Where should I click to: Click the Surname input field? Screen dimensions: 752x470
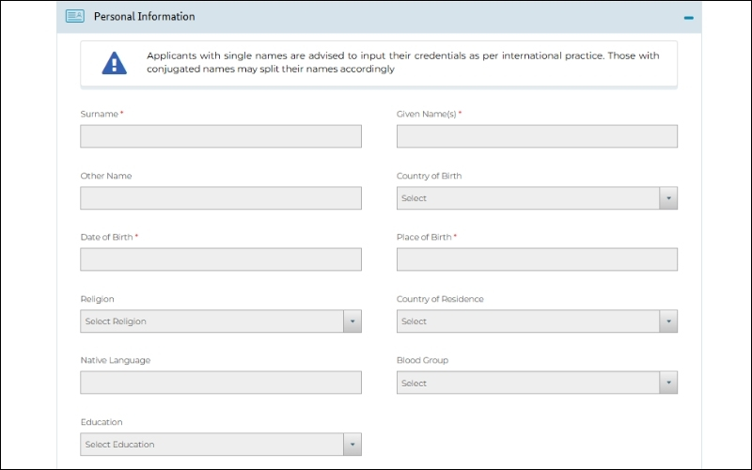tap(221, 136)
